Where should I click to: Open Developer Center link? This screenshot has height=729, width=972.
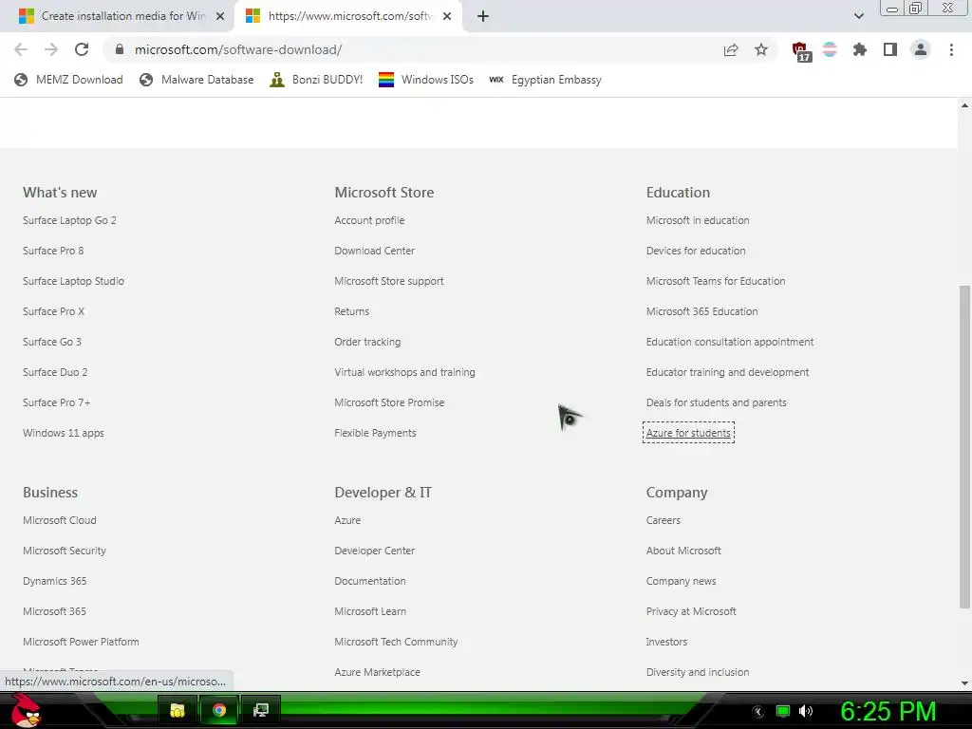point(374,551)
